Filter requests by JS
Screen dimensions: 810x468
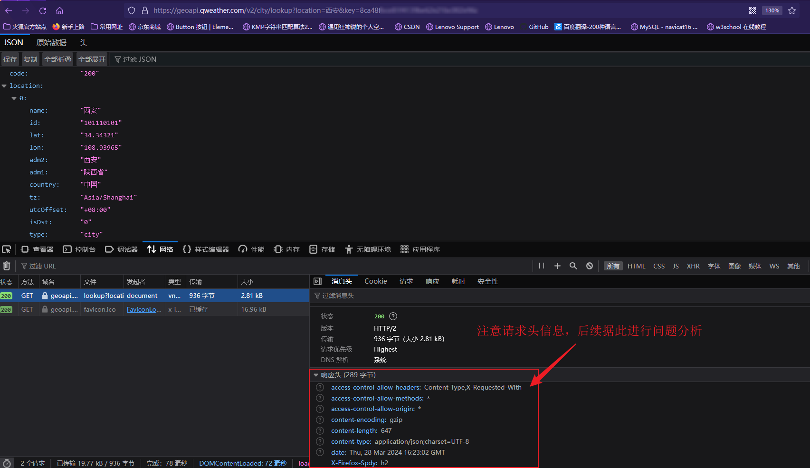[x=676, y=266]
